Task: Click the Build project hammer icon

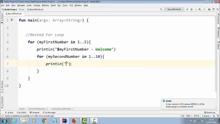Action: click(161, 9)
